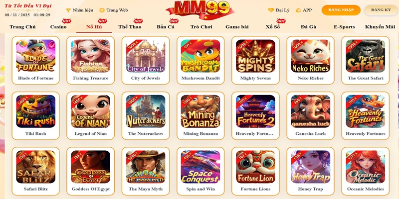Click the Đăng Ký register button
399x199 pixels.
click(x=381, y=10)
